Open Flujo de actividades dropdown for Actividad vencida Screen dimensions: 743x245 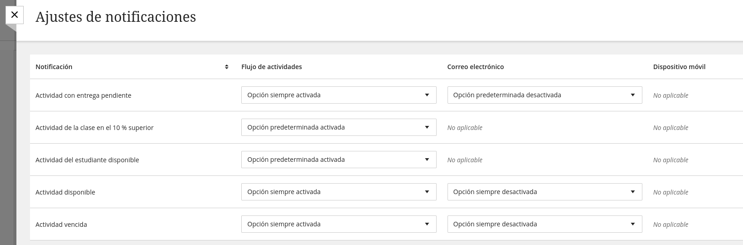(x=339, y=224)
